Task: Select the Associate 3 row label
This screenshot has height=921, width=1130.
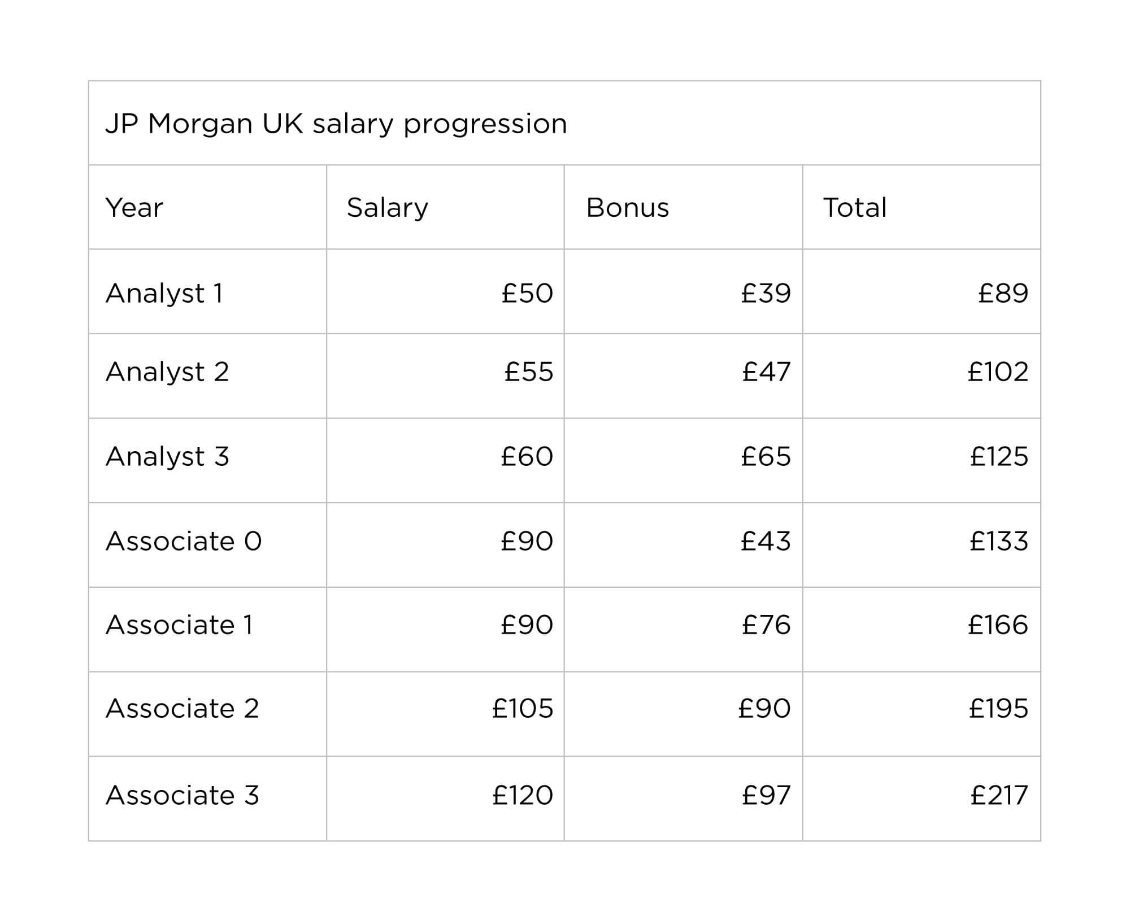Action: click(x=182, y=795)
